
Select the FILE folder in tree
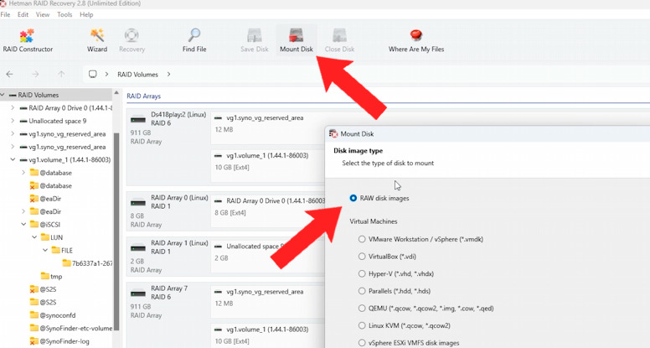(62, 250)
